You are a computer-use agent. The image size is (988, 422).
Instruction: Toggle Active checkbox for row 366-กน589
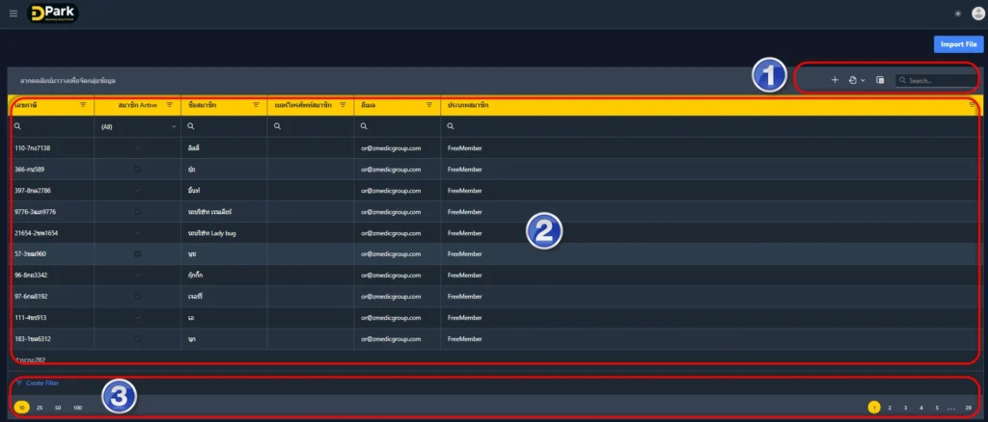137,169
